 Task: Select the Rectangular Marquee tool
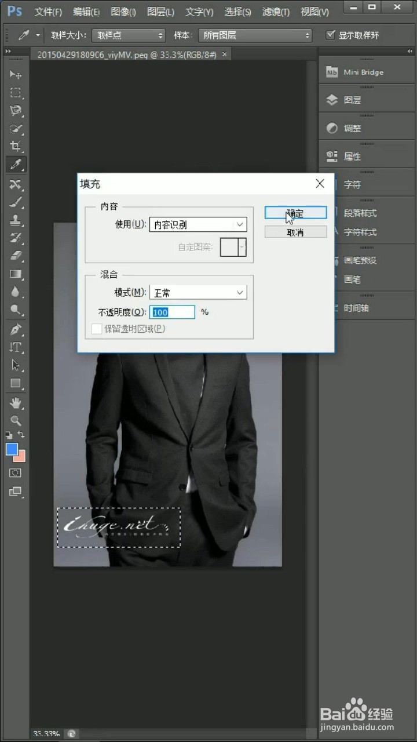pos(16,93)
